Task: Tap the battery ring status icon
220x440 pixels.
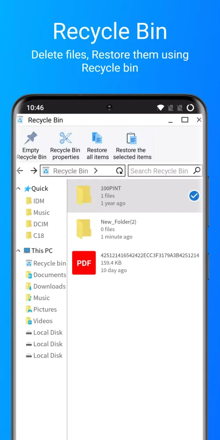Action: pyautogui.click(x=190, y=107)
